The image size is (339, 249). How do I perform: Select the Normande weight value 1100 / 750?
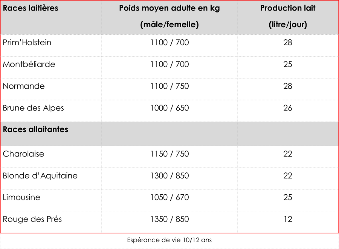(x=169, y=86)
